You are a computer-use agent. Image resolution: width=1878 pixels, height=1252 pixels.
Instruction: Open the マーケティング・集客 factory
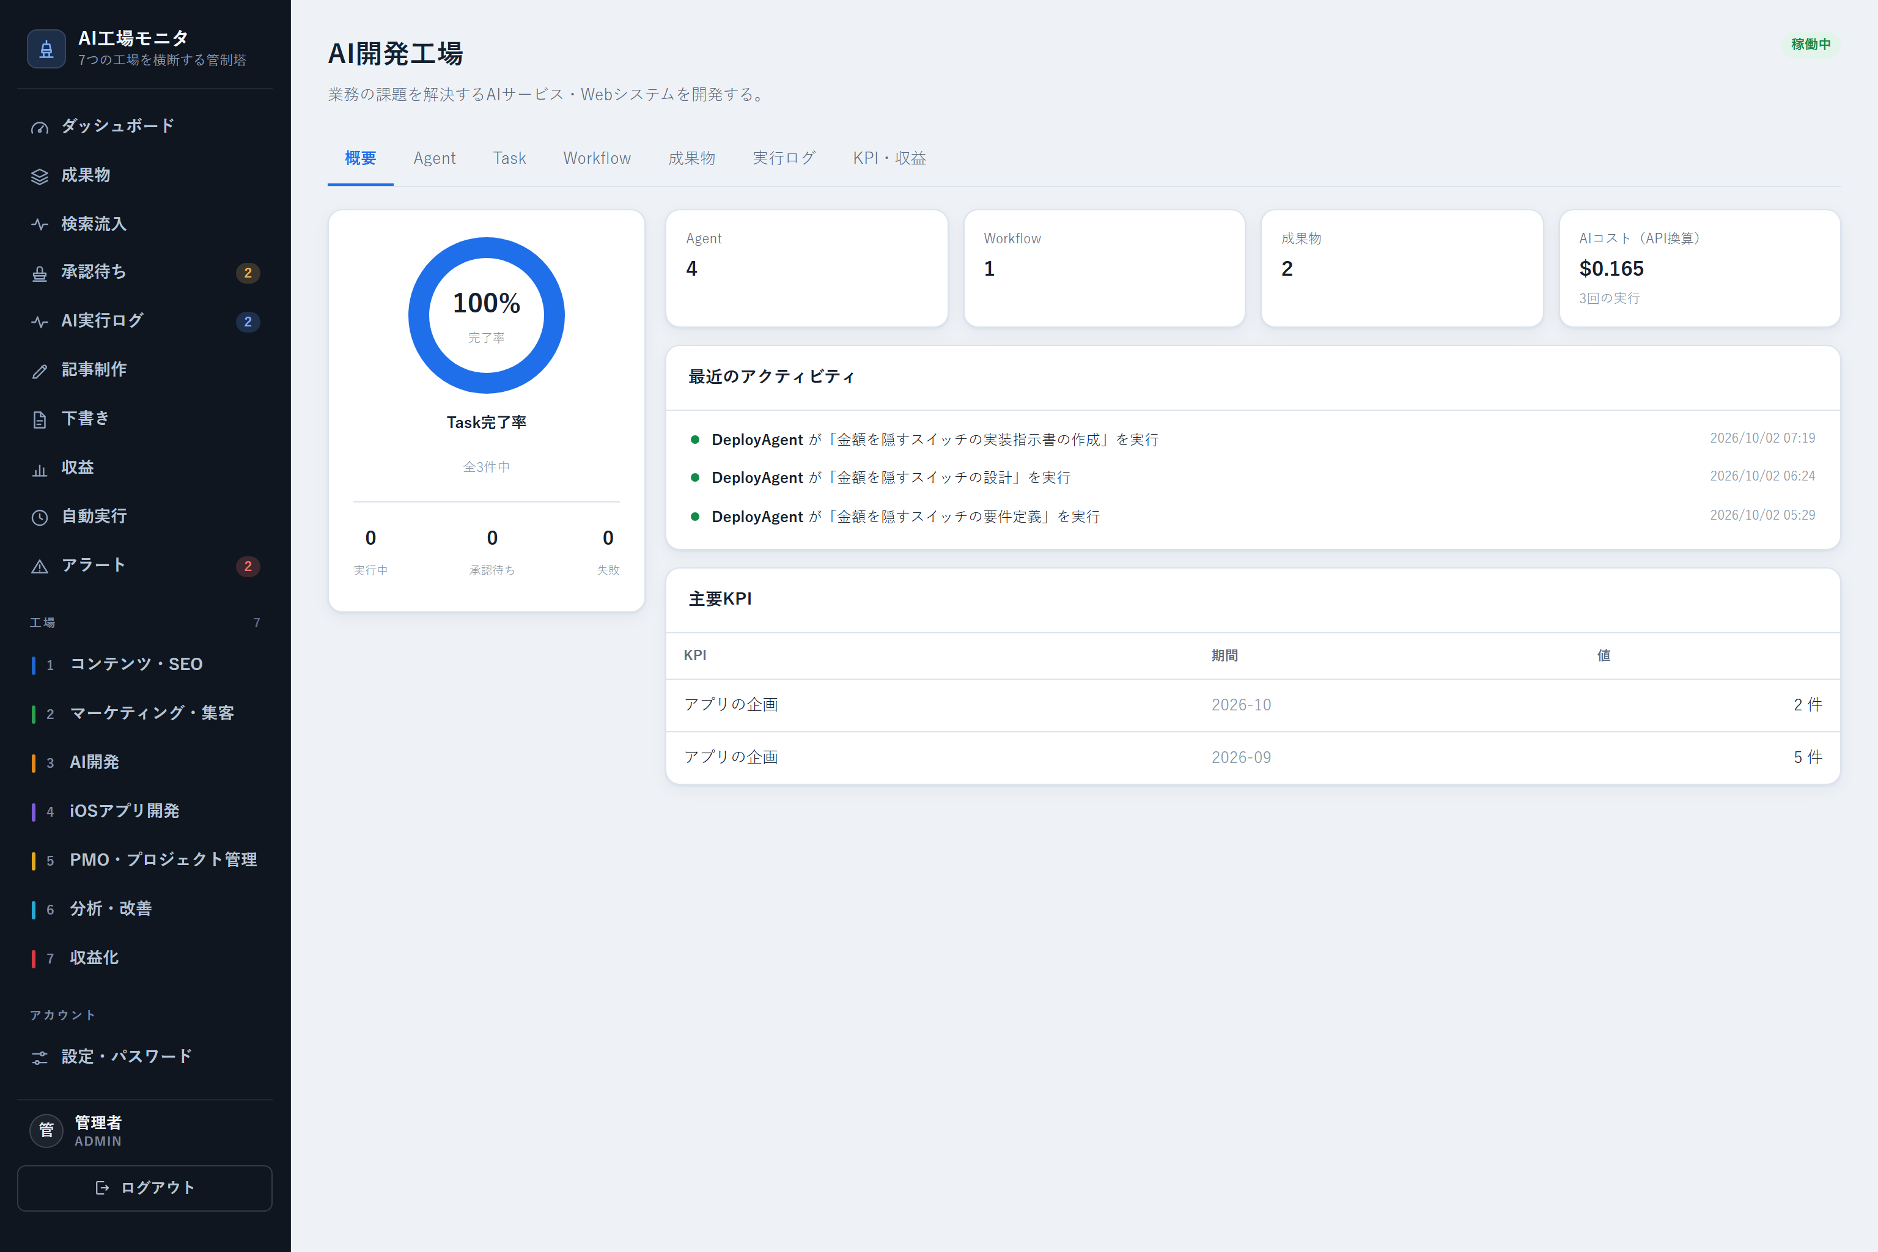pyautogui.click(x=144, y=713)
